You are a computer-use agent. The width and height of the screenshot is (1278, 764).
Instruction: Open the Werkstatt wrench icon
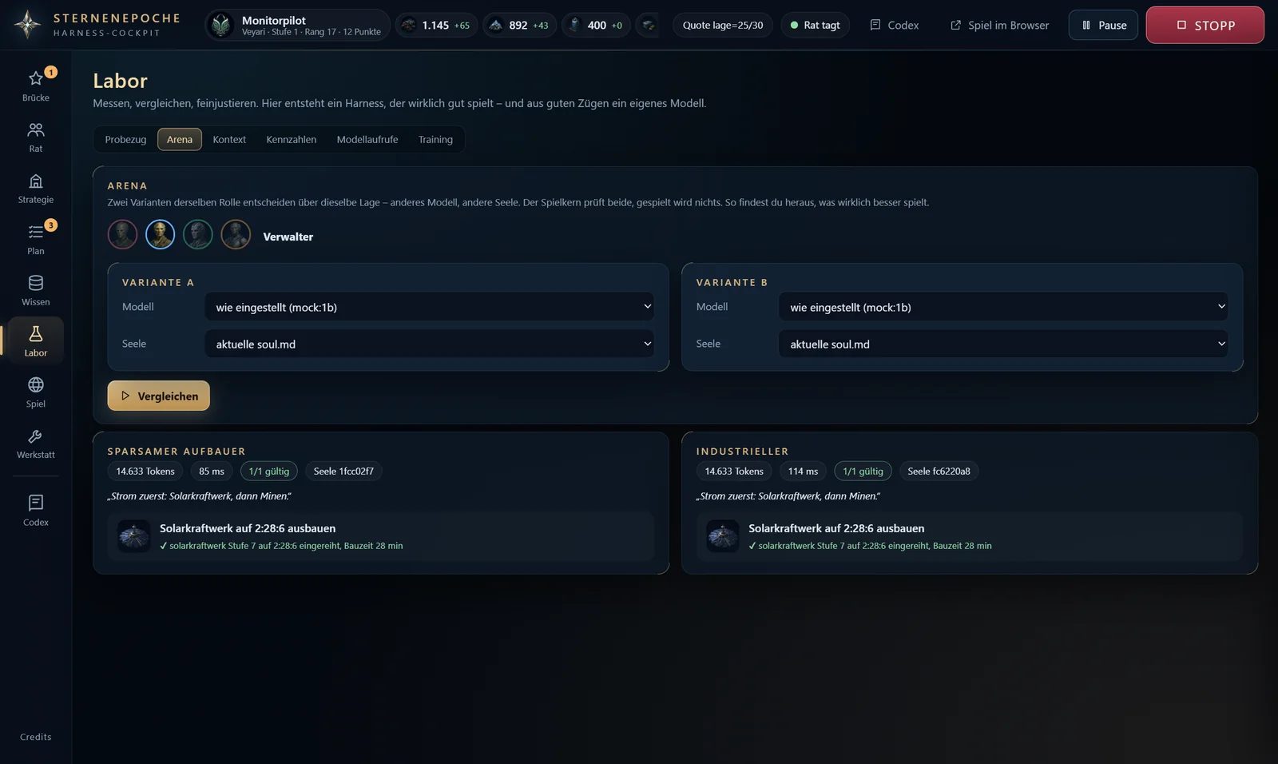coord(35,436)
